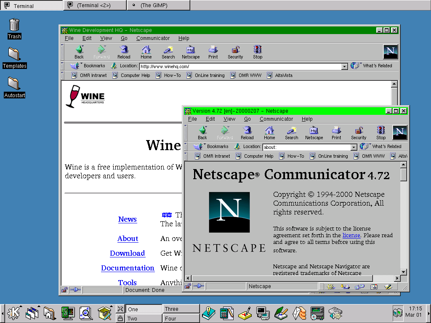Open the Go menu in the Wine window
The height and width of the screenshot is (323, 431).
click(124, 38)
